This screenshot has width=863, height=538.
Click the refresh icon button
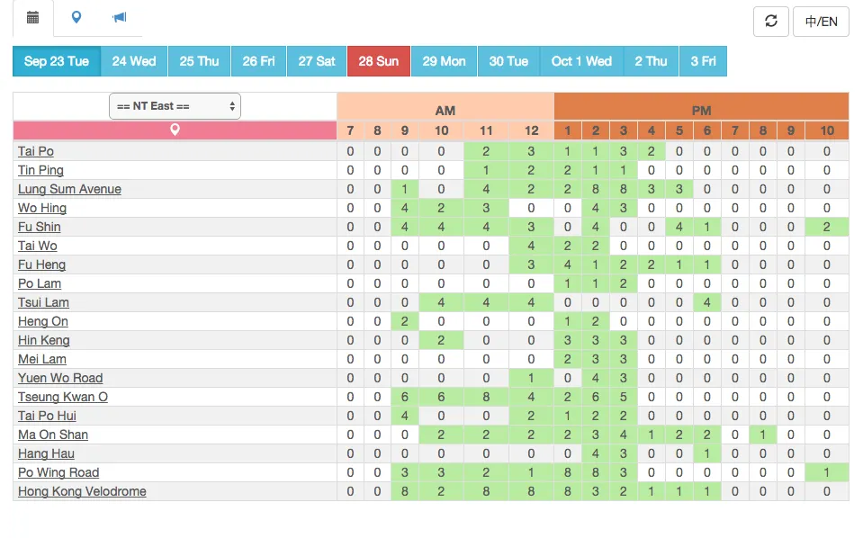pyautogui.click(x=771, y=22)
